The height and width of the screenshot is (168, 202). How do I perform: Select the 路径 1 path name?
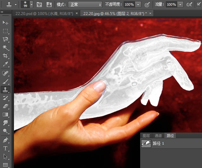[158, 143]
